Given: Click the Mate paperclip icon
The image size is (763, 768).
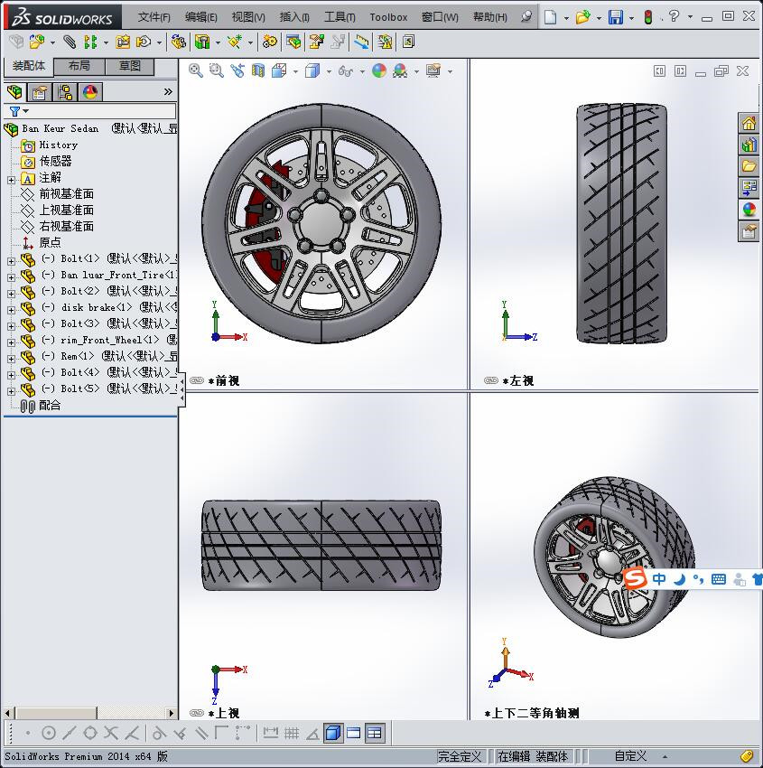Looking at the screenshot, I should pyautogui.click(x=70, y=42).
